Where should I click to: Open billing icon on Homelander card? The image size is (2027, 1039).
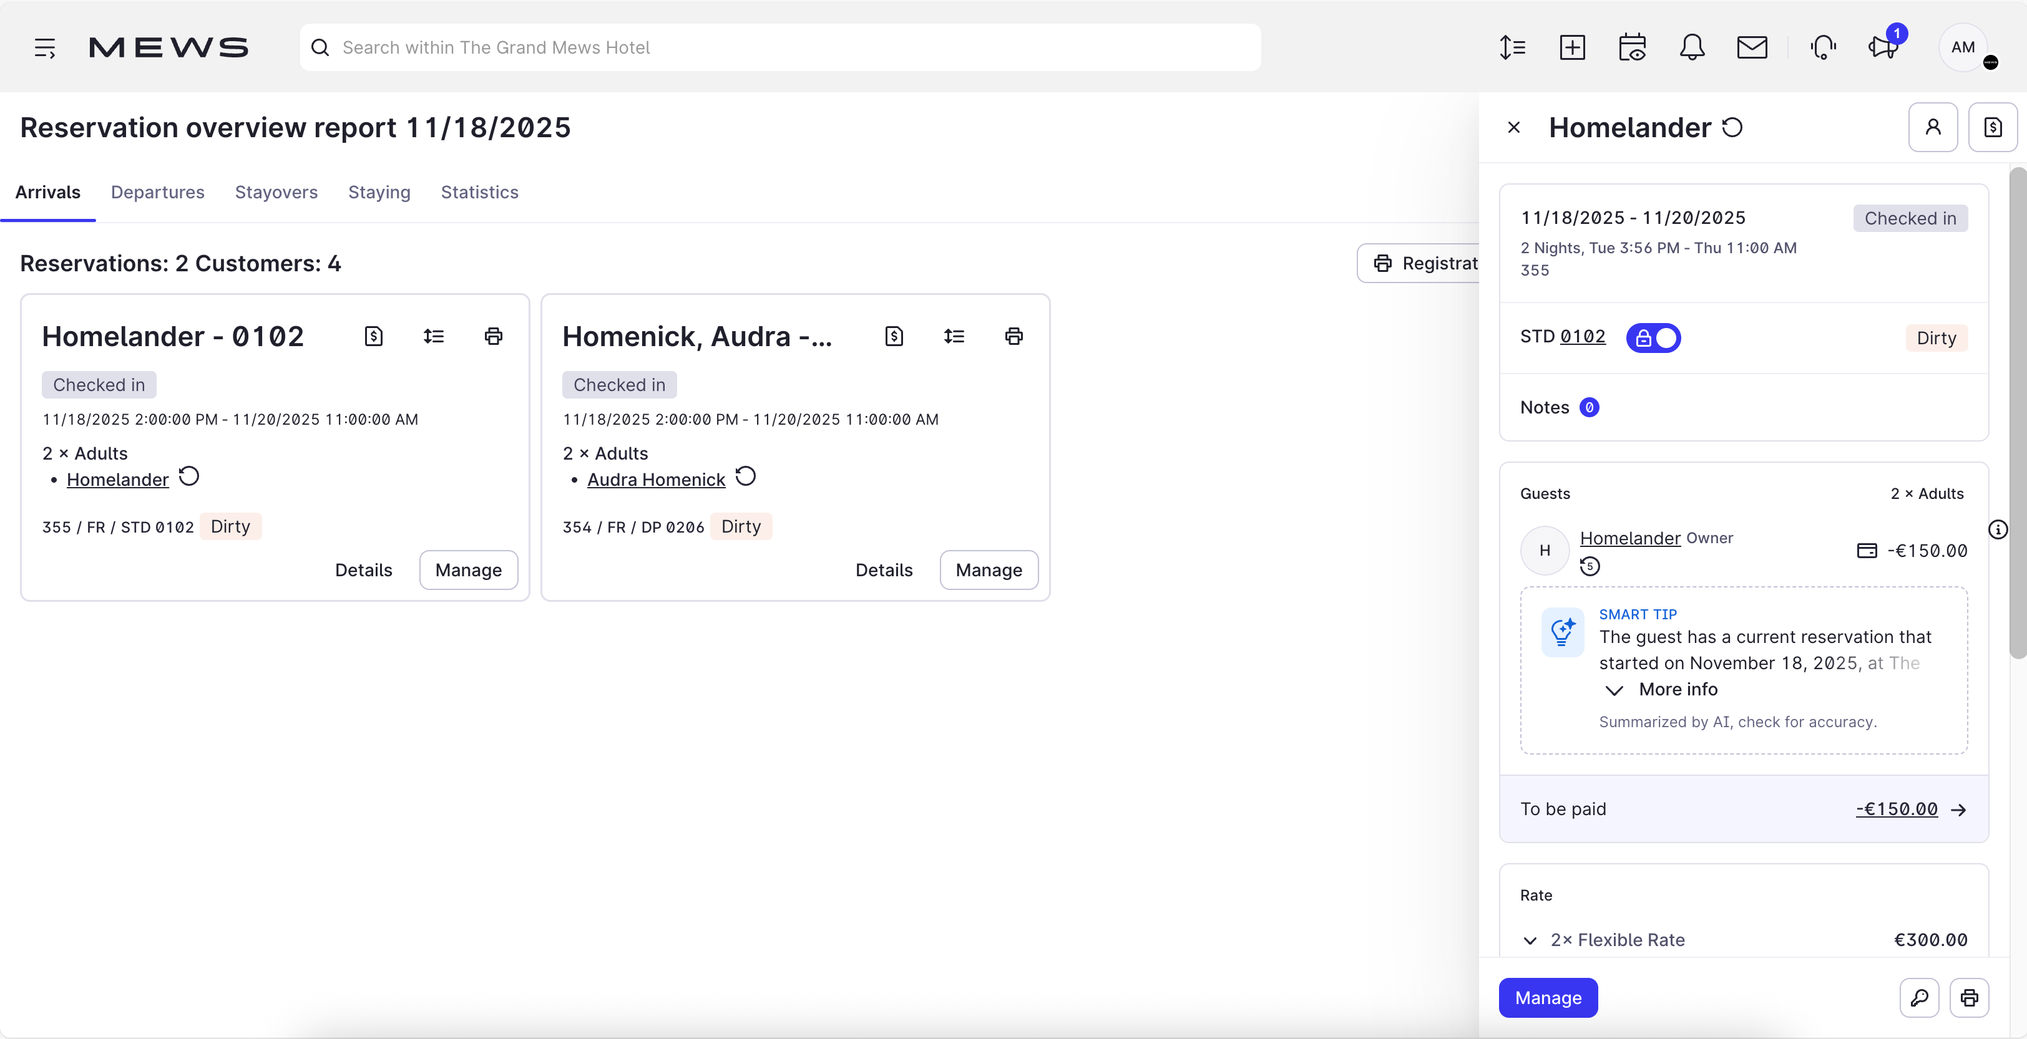click(x=374, y=337)
